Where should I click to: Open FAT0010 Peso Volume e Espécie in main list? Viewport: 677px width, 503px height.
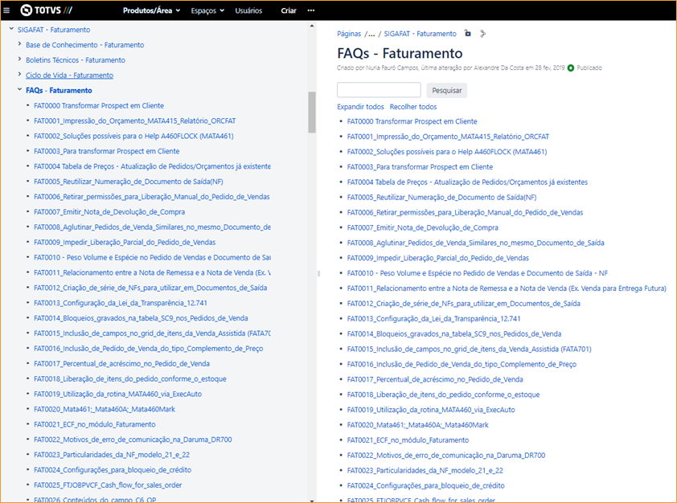tap(478, 273)
